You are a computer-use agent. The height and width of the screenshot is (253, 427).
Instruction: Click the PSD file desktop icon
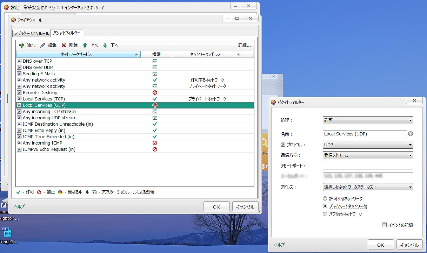tap(7, 232)
